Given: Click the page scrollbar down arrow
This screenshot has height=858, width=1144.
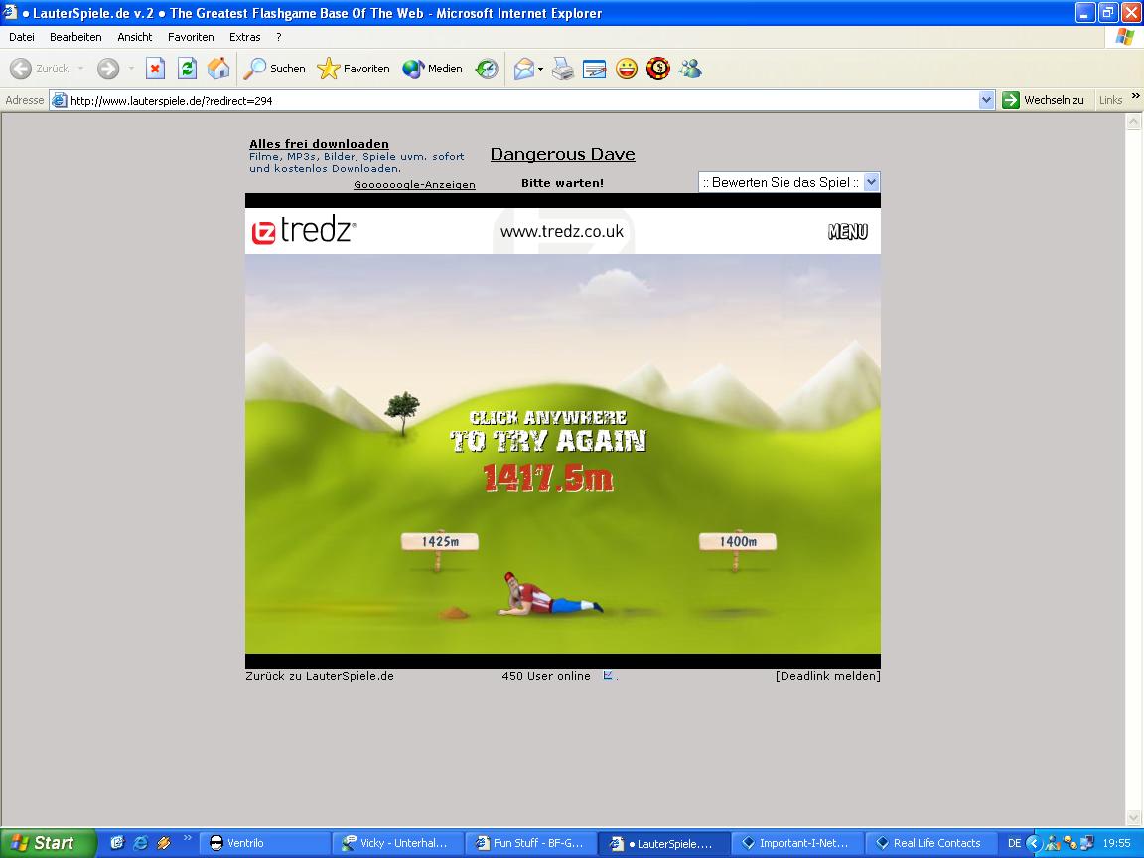Looking at the screenshot, I should point(1133,818).
